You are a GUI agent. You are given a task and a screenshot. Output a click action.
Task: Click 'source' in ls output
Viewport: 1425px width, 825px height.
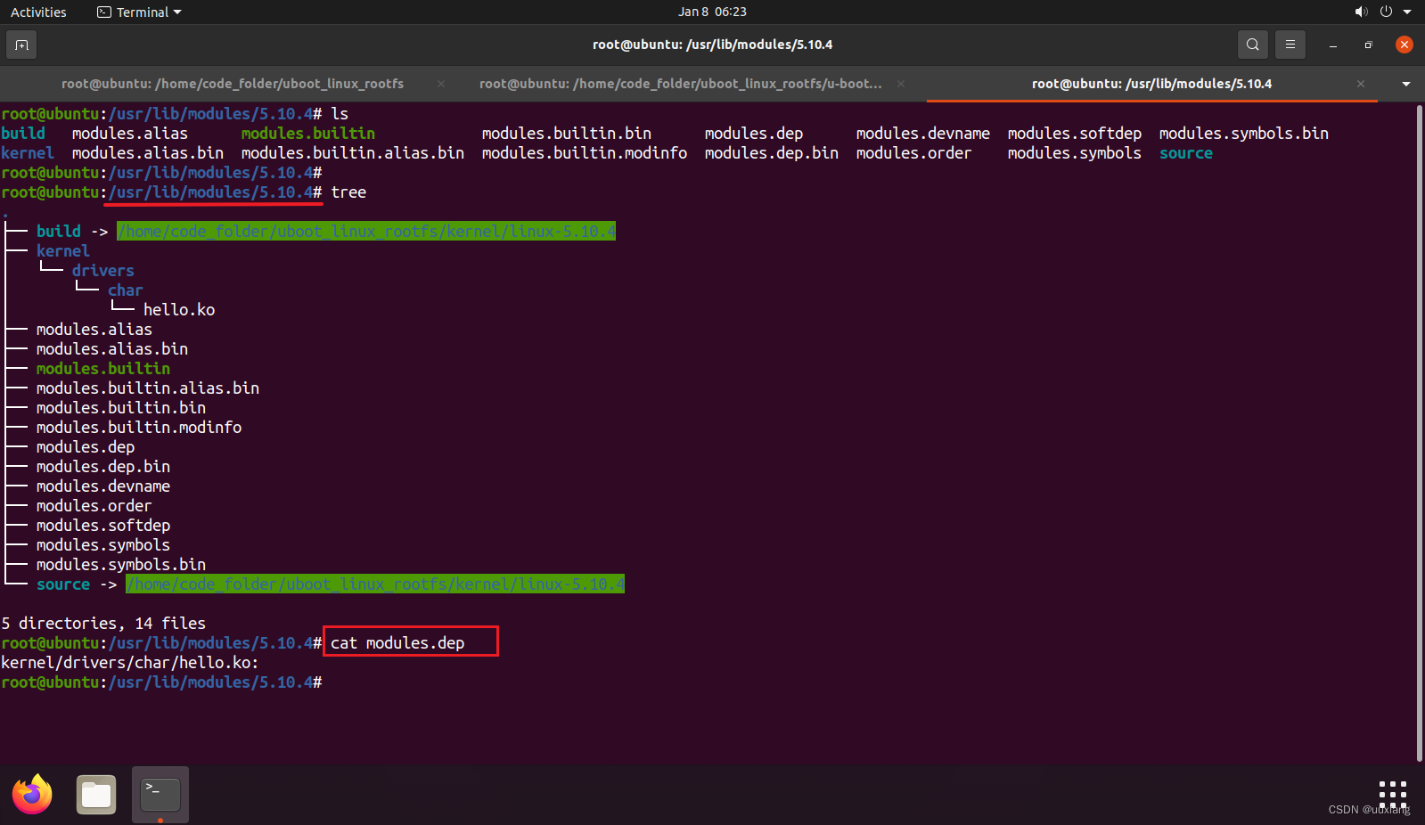point(1186,153)
